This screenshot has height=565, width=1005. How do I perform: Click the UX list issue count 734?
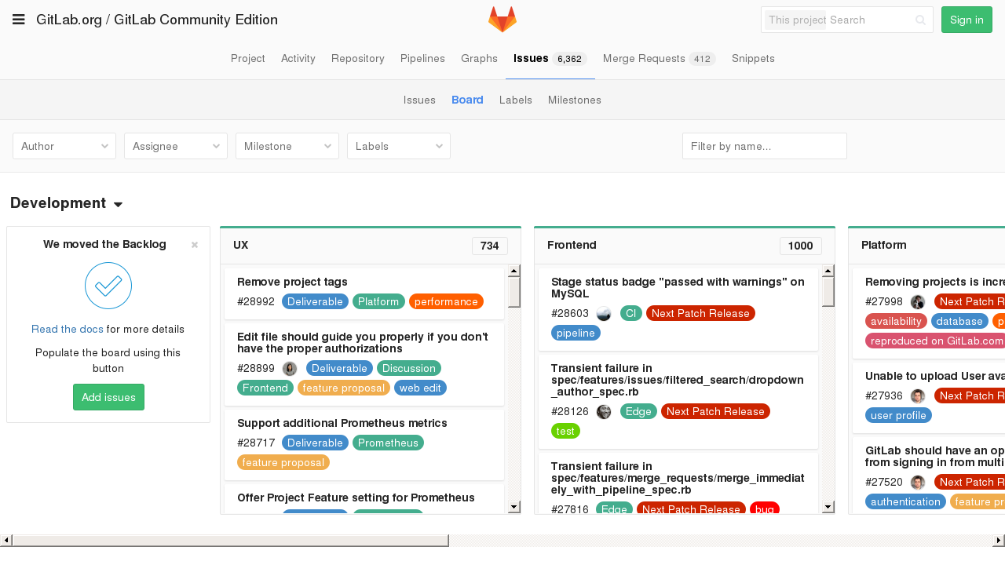pos(490,246)
